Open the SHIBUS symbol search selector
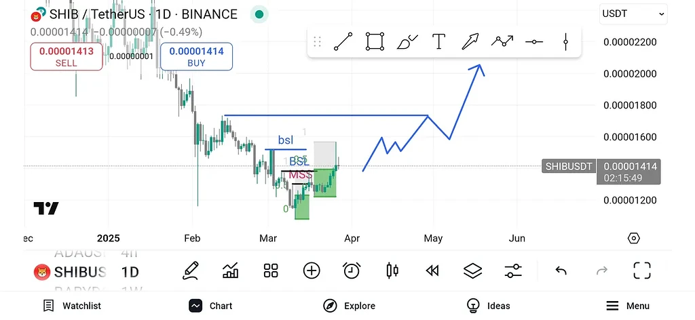Viewport: 695px width, 320px height. coord(71,272)
